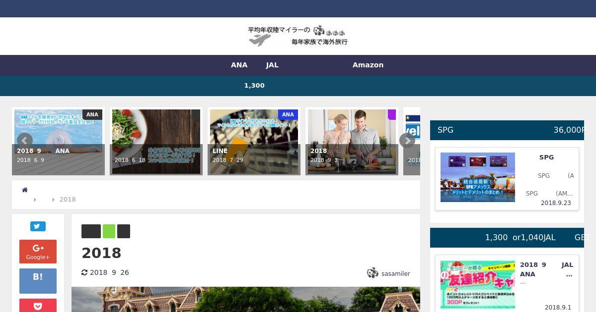Select the green category tag above the title
The image size is (596, 312).
tap(109, 231)
